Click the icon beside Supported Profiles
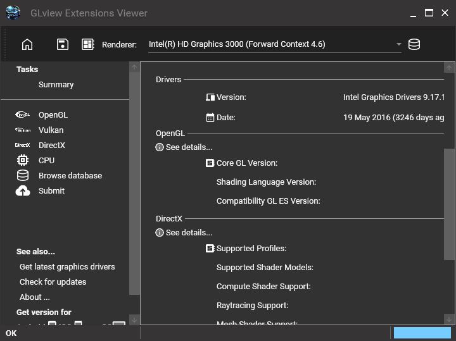The image size is (456, 341). (x=210, y=249)
